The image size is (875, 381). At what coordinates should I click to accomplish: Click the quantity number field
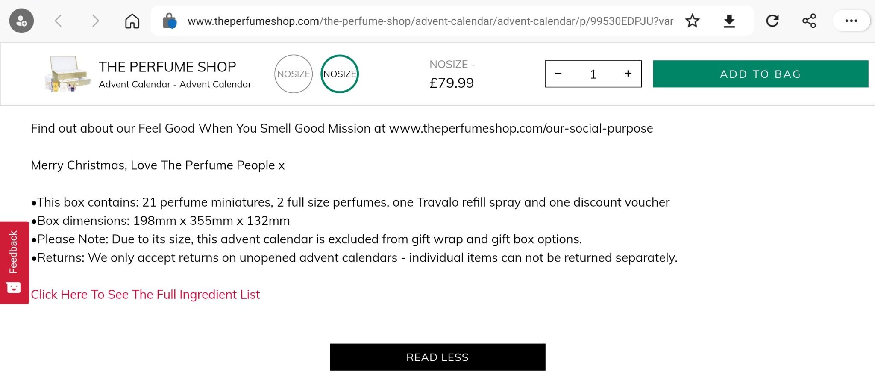coord(593,74)
